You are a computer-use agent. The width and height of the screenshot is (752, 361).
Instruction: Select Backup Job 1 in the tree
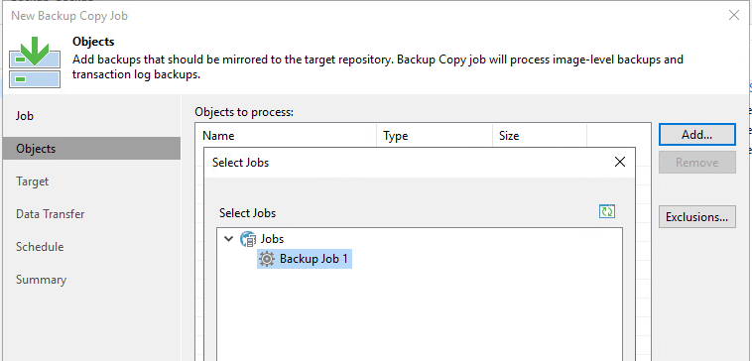point(305,260)
